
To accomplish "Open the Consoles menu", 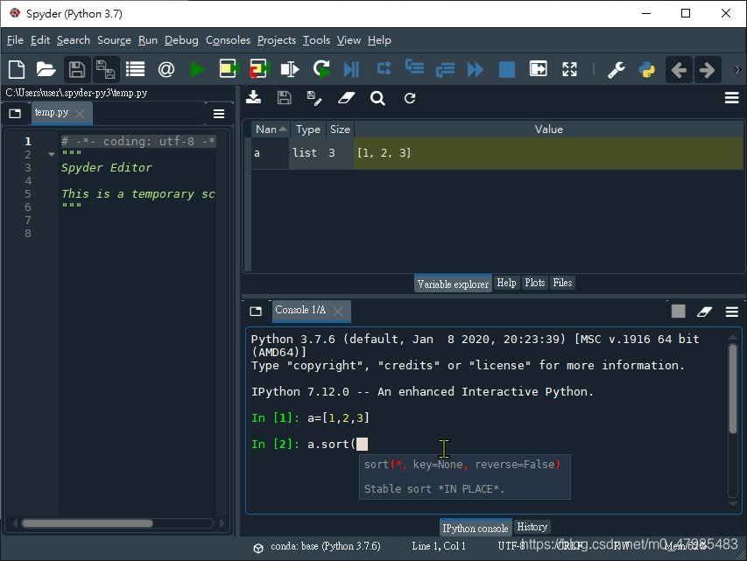I will [228, 40].
